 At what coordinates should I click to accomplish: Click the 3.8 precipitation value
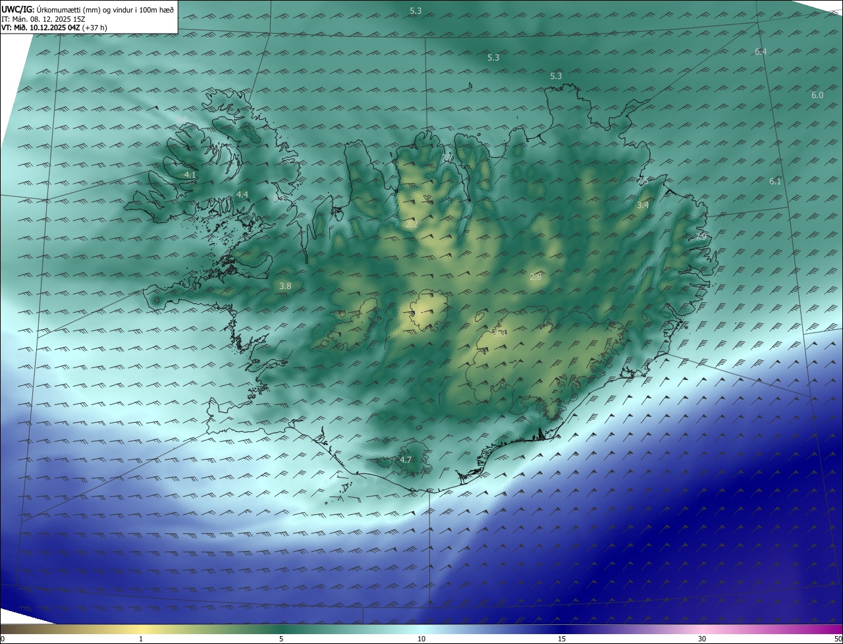285,286
